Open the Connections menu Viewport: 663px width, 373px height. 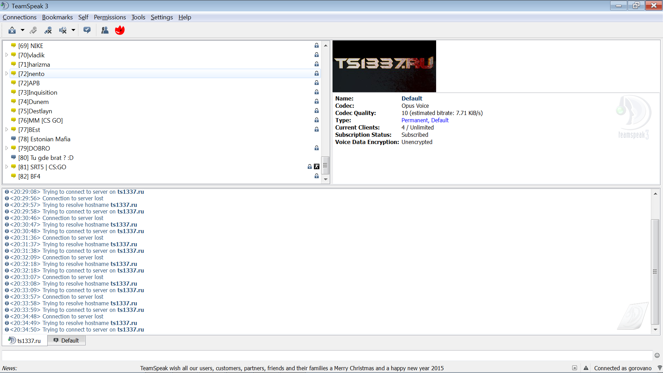point(19,17)
